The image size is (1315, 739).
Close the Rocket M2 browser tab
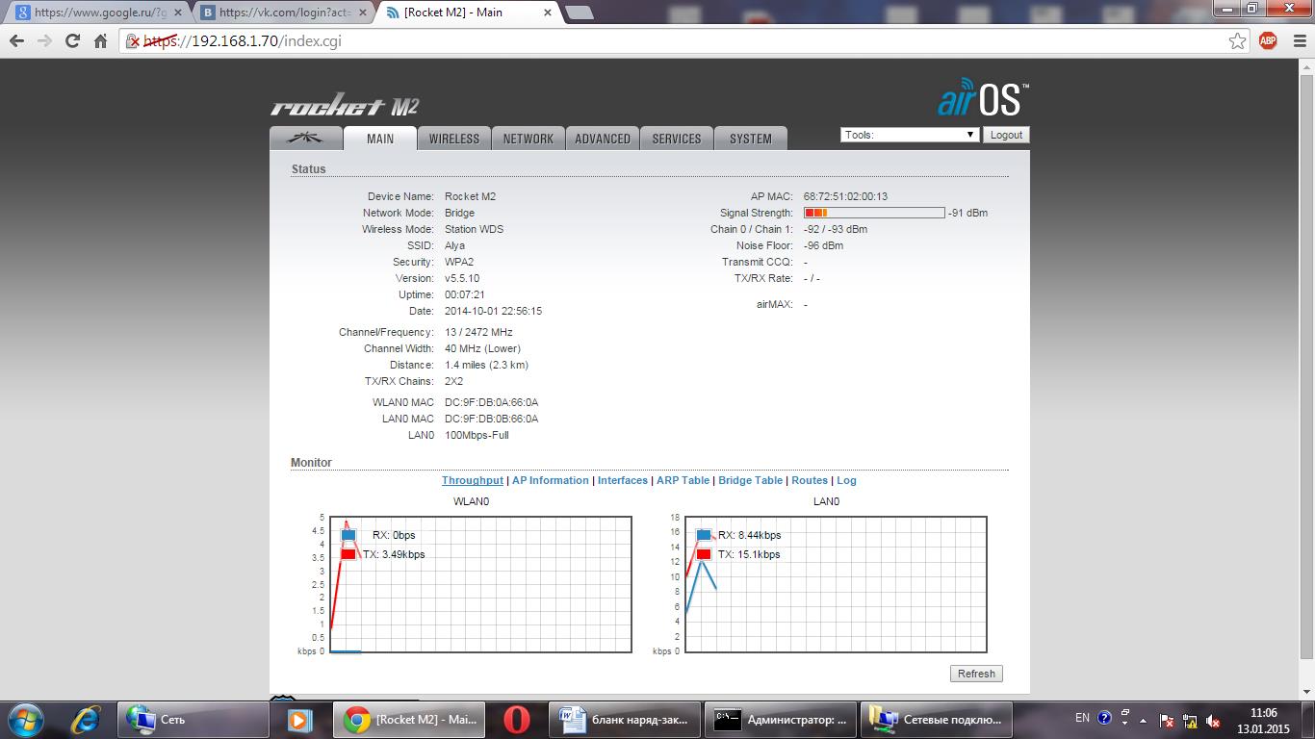tap(548, 13)
